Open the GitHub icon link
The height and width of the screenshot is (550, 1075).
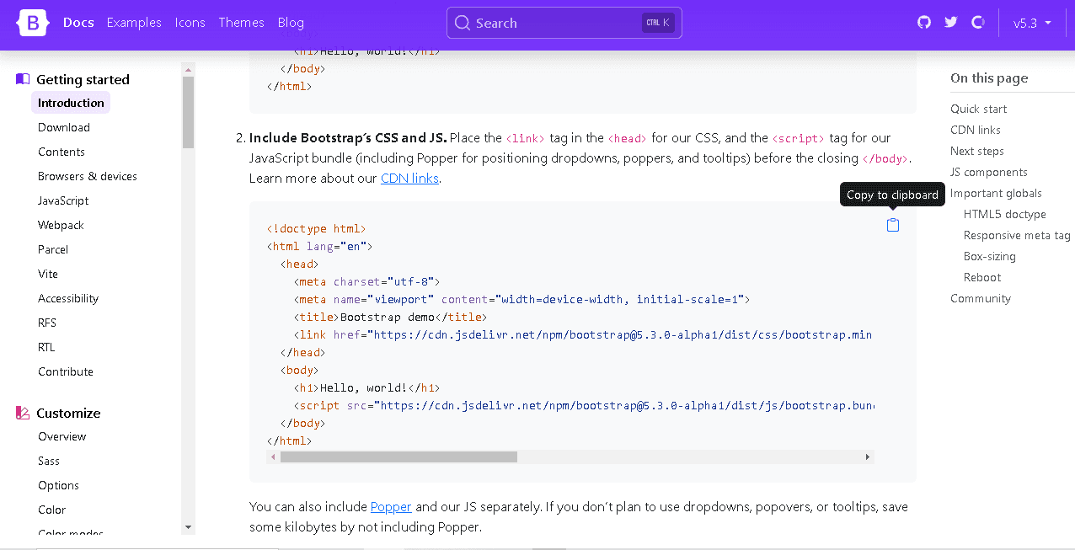point(924,23)
